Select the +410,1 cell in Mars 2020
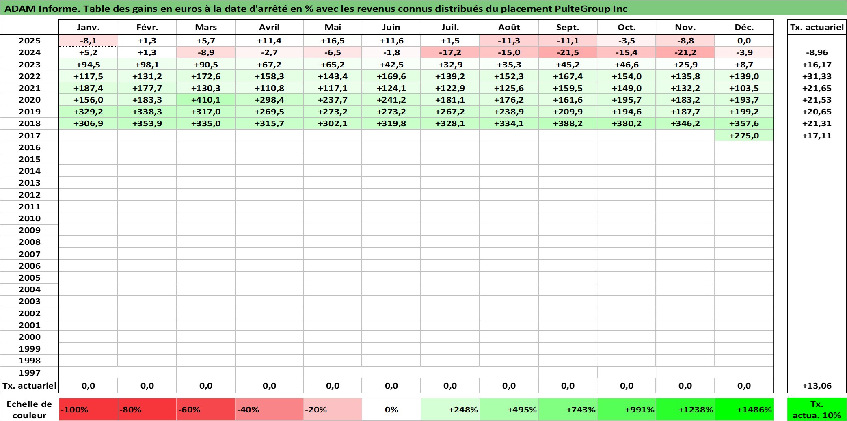The width and height of the screenshot is (847, 421). click(206, 100)
